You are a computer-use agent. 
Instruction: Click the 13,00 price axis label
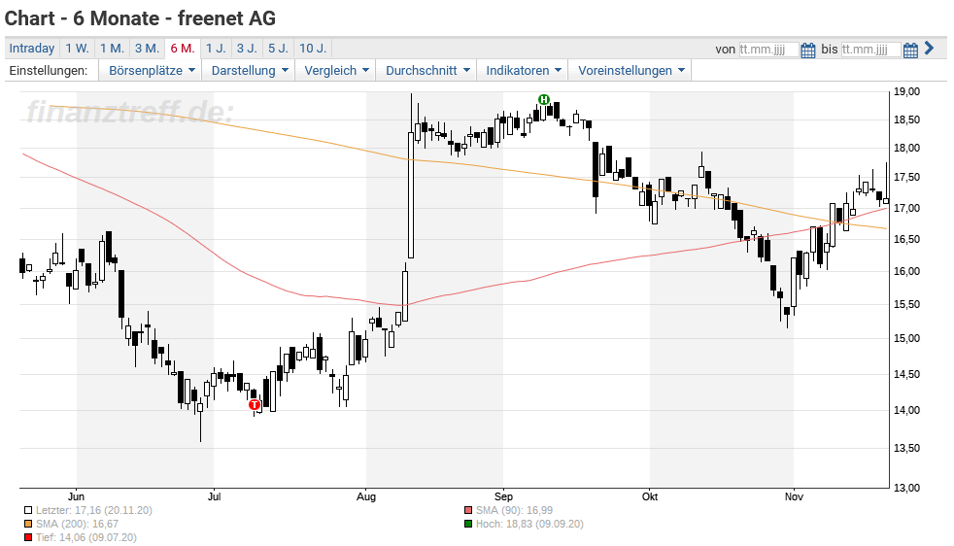point(906,488)
